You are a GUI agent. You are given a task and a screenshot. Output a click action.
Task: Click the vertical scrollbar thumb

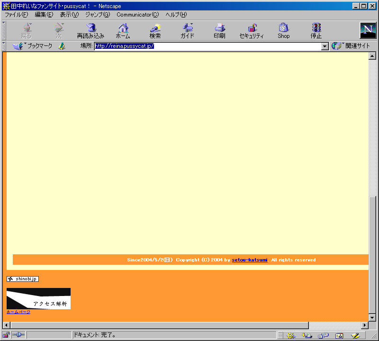click(372, 255)
